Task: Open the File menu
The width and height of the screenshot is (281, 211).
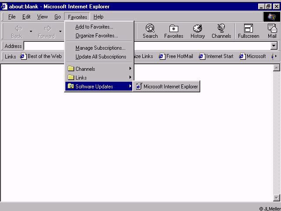Action: click(12, 17)
